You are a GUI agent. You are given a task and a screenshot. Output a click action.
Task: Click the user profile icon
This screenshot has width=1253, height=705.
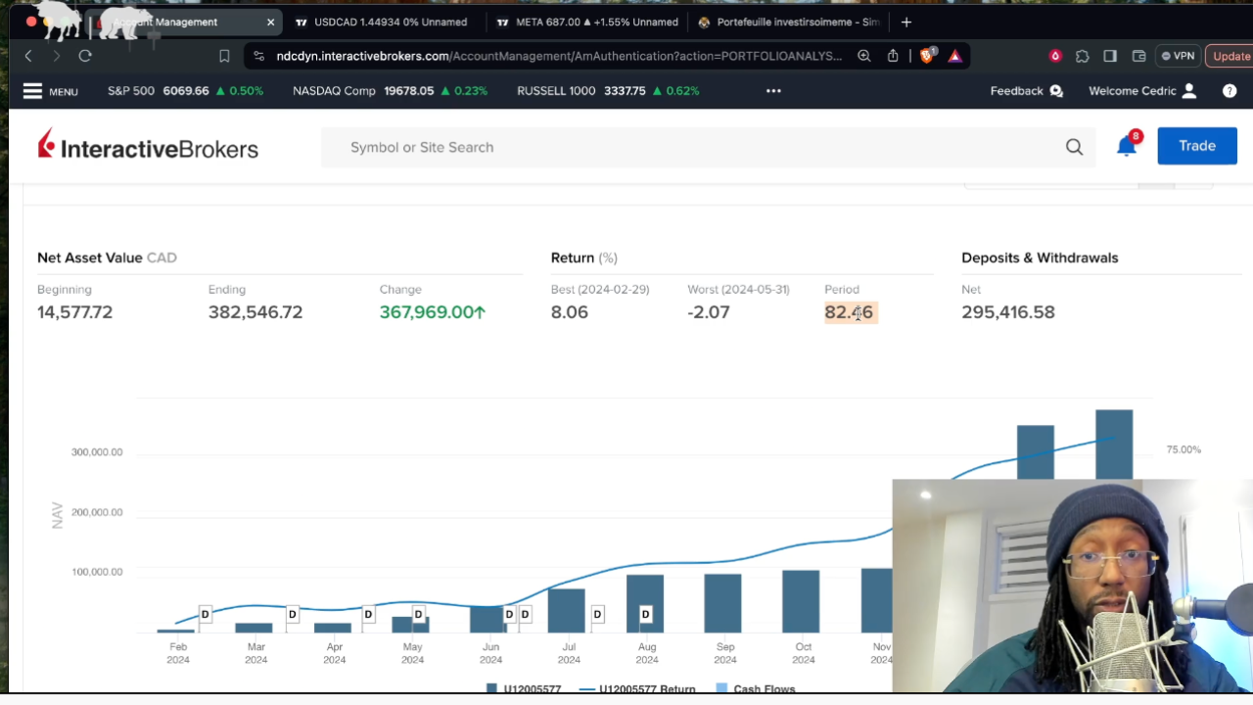[x=1189, y=91]
